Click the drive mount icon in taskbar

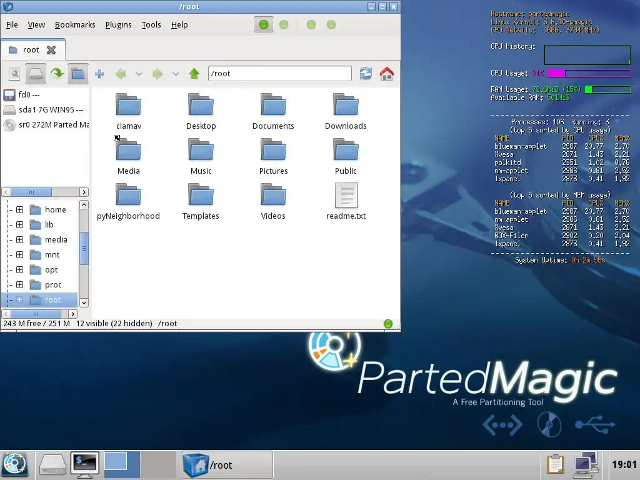pos(52,465)
